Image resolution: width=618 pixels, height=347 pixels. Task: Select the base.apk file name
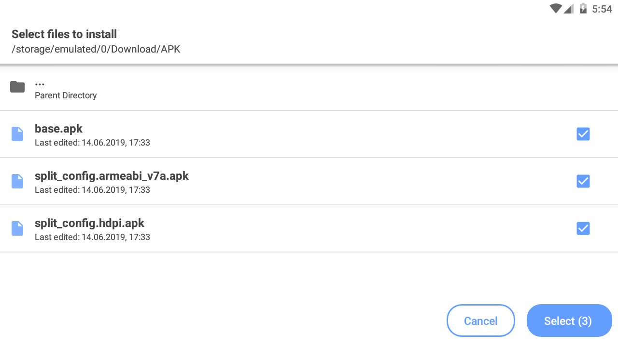59,129
